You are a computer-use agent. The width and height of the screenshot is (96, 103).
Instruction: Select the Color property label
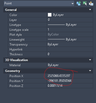pyautogui.click(x=13, y=15)
